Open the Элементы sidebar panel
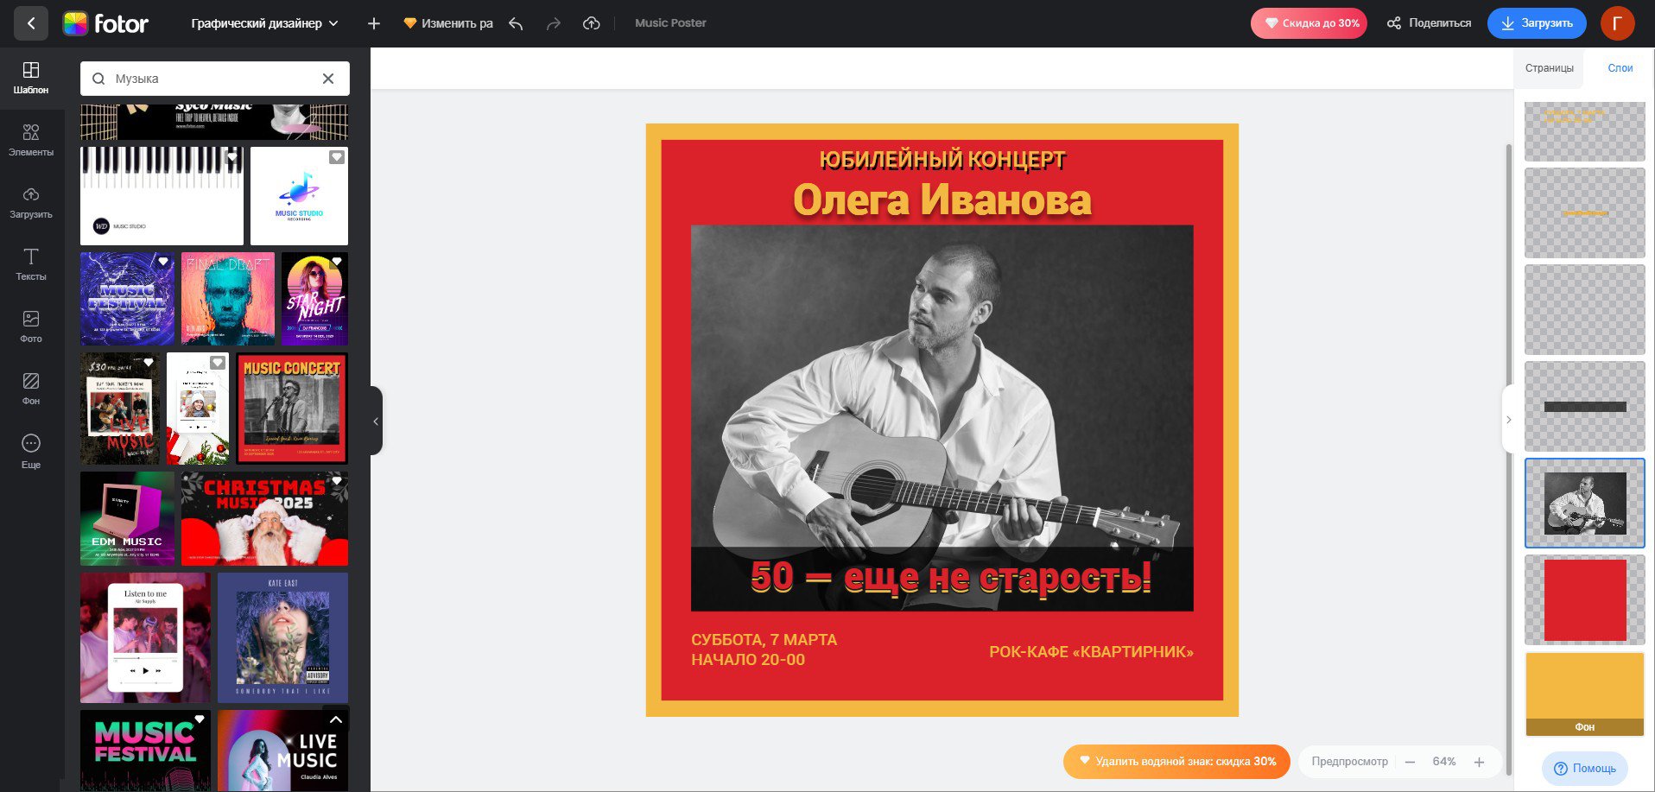The height and width of the screenshot is (792, 1655). (x=31, y=140)
